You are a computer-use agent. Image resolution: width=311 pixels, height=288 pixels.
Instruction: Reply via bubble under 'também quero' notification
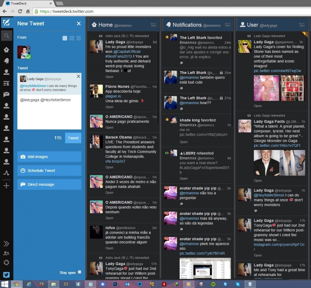(181, 88)
